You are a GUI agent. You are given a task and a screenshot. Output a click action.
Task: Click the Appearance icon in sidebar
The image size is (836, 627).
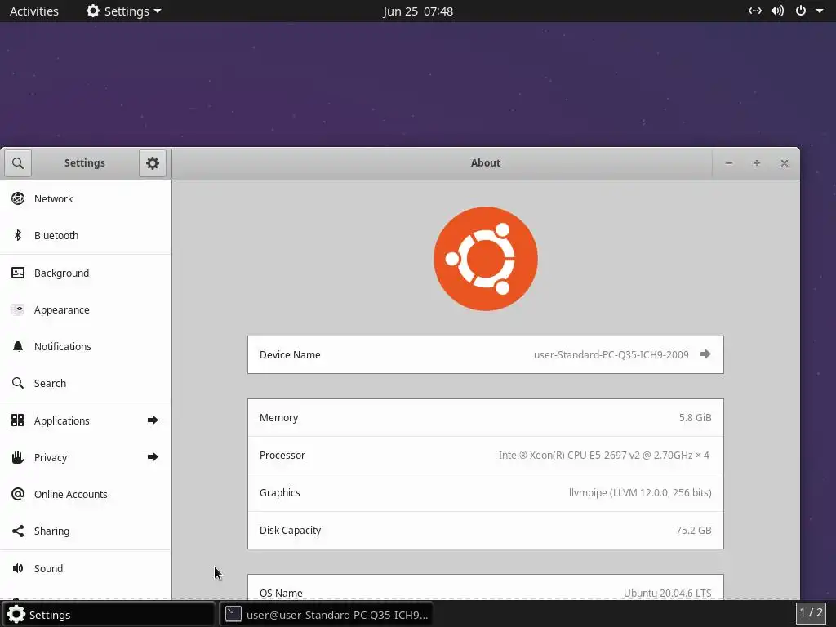coord(18,309)
